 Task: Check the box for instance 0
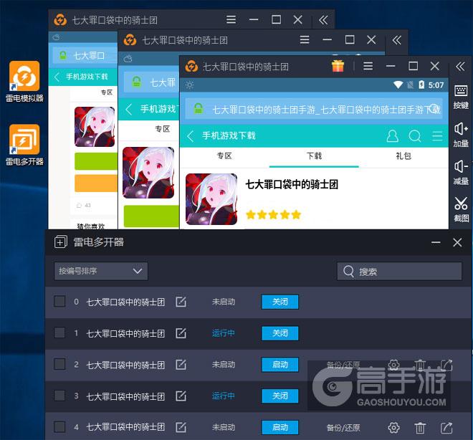pyautogui.click(x=59, y=301)
